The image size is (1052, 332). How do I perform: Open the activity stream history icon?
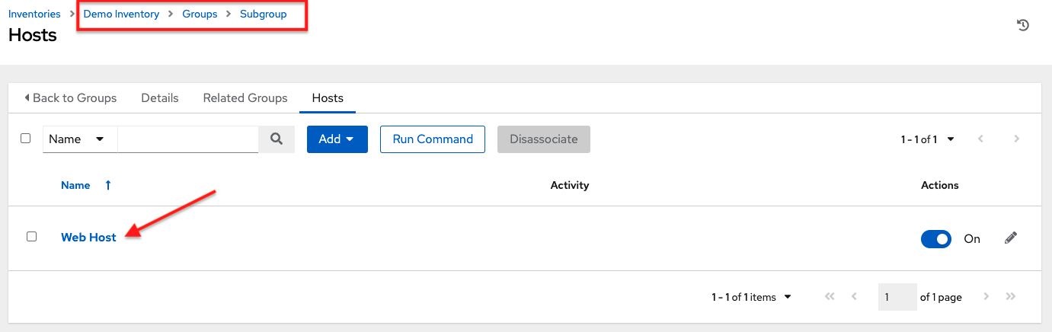[x=1023, y=25]
